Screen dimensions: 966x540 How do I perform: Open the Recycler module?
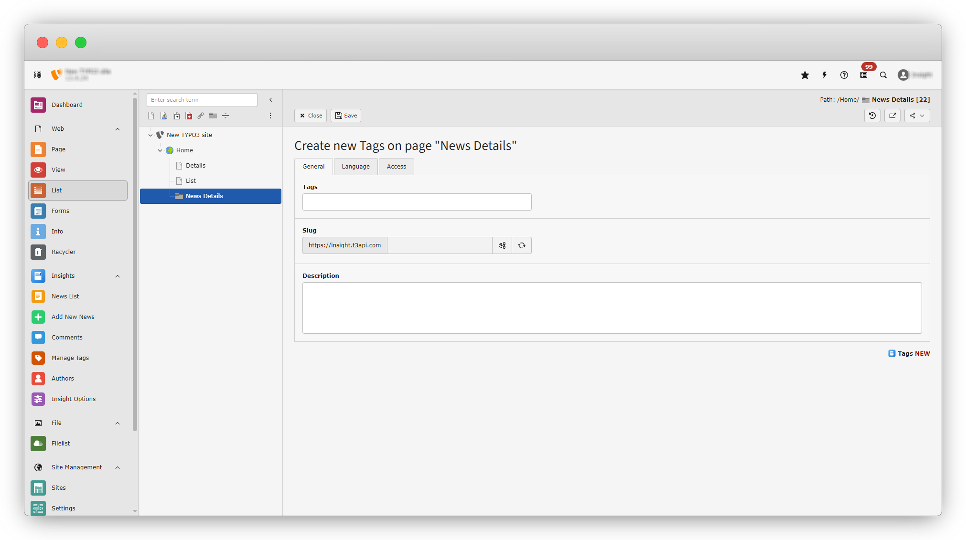[64, 252]
